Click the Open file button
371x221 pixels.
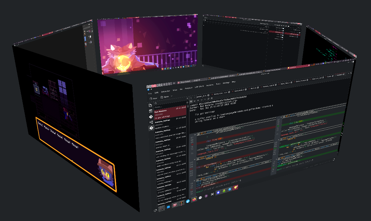165,97
